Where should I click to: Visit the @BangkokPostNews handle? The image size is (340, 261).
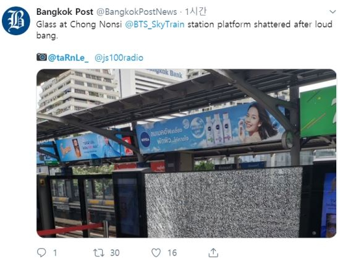[137, 12]
